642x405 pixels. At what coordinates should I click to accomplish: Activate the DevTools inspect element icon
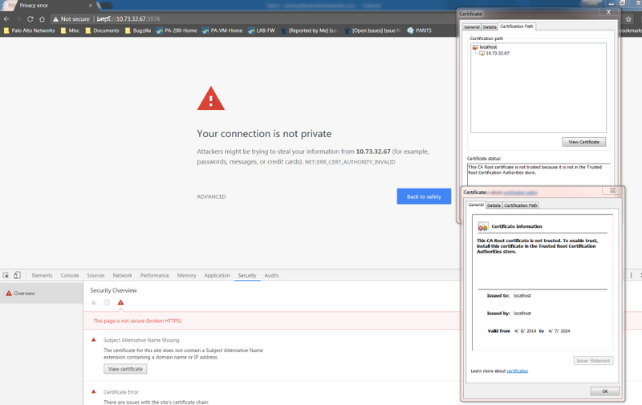[6, 275]
